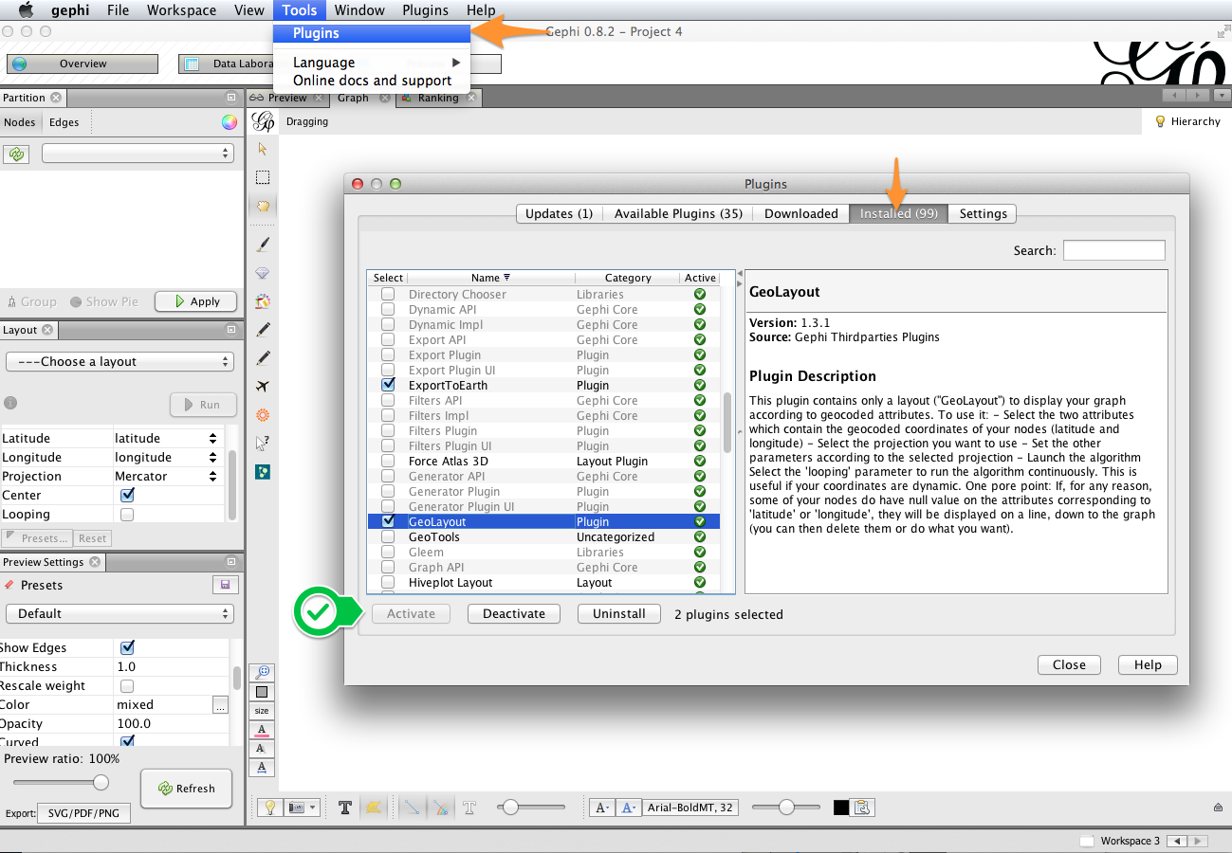This screenshot has width=1232, height=853.
Task: Click the gray square reset colors icon
Action: click(x=262, y=692)
